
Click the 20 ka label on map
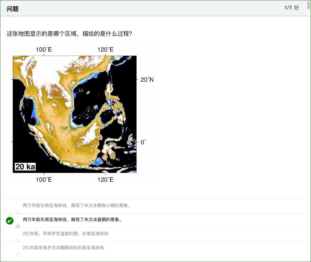[x=25, y=167]
